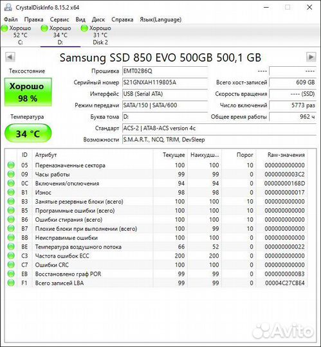The height and width of the screenshot is (347, 321).
Task: Click the interface field USB (Serial ATA)
Action: coord(165,94)
